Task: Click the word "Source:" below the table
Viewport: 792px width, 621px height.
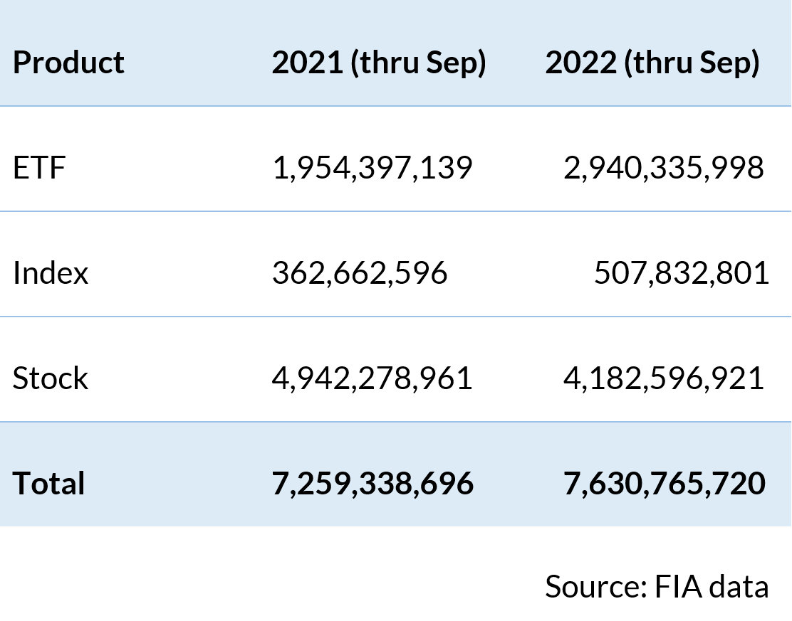Action: tap(595, 586)
